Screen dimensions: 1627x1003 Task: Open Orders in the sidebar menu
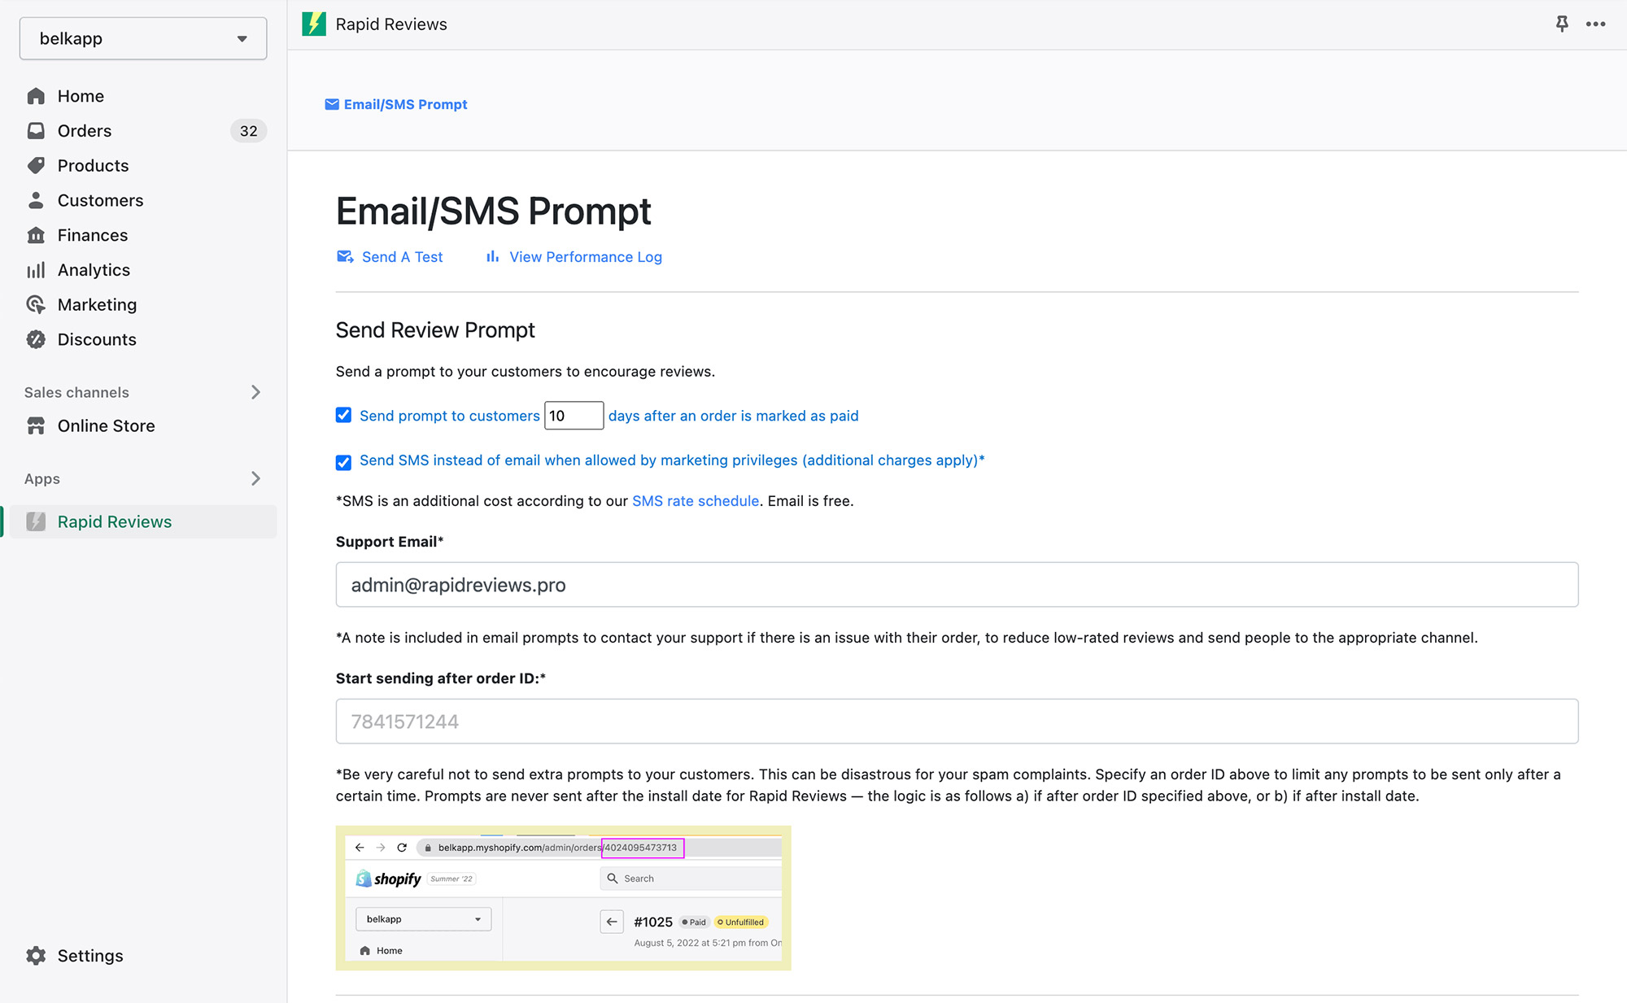pos(85,131)
